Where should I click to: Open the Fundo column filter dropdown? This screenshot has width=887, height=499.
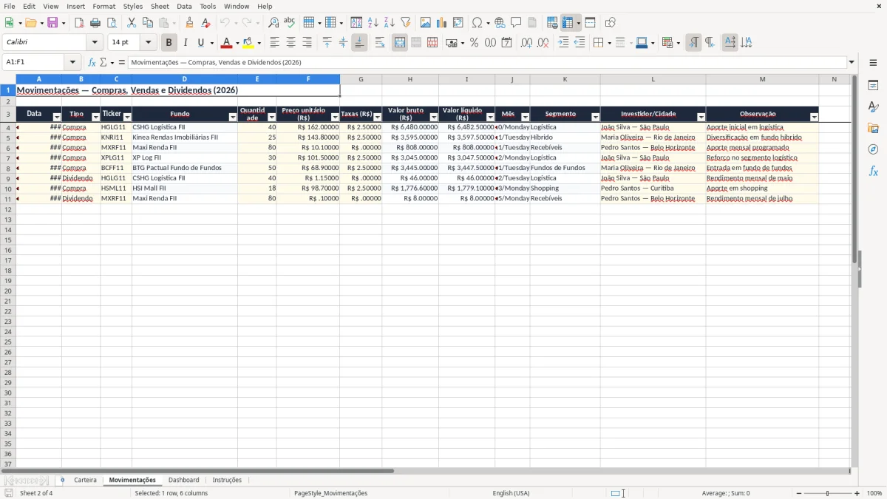(x=233, y=118)
